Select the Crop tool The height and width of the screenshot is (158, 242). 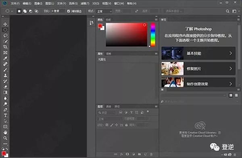click(5, 47)
